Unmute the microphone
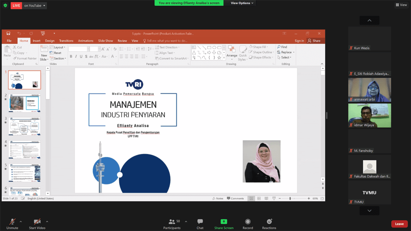This screenshot has width=411, height=231. (x=12, y=224)
